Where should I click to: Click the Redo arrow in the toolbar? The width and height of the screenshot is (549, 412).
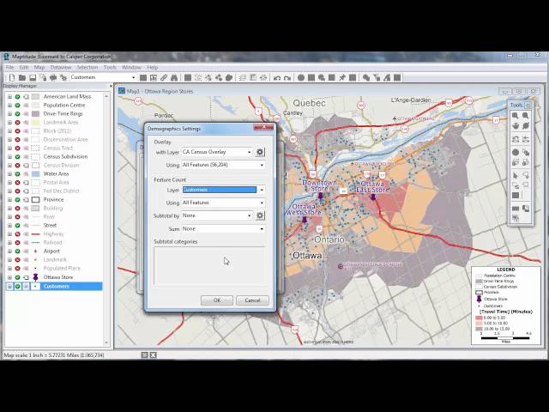point(287,77)
